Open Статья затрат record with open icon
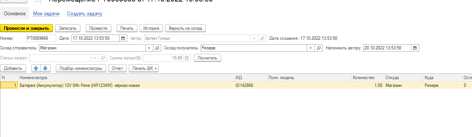Screen dimensions: 472x137 click(x=103, y=58)
